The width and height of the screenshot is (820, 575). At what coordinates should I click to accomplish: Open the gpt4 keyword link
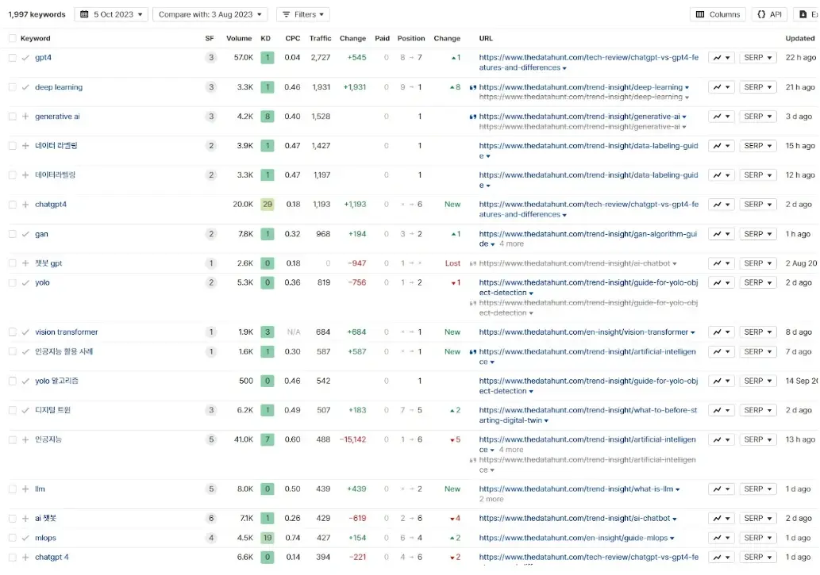43,57
